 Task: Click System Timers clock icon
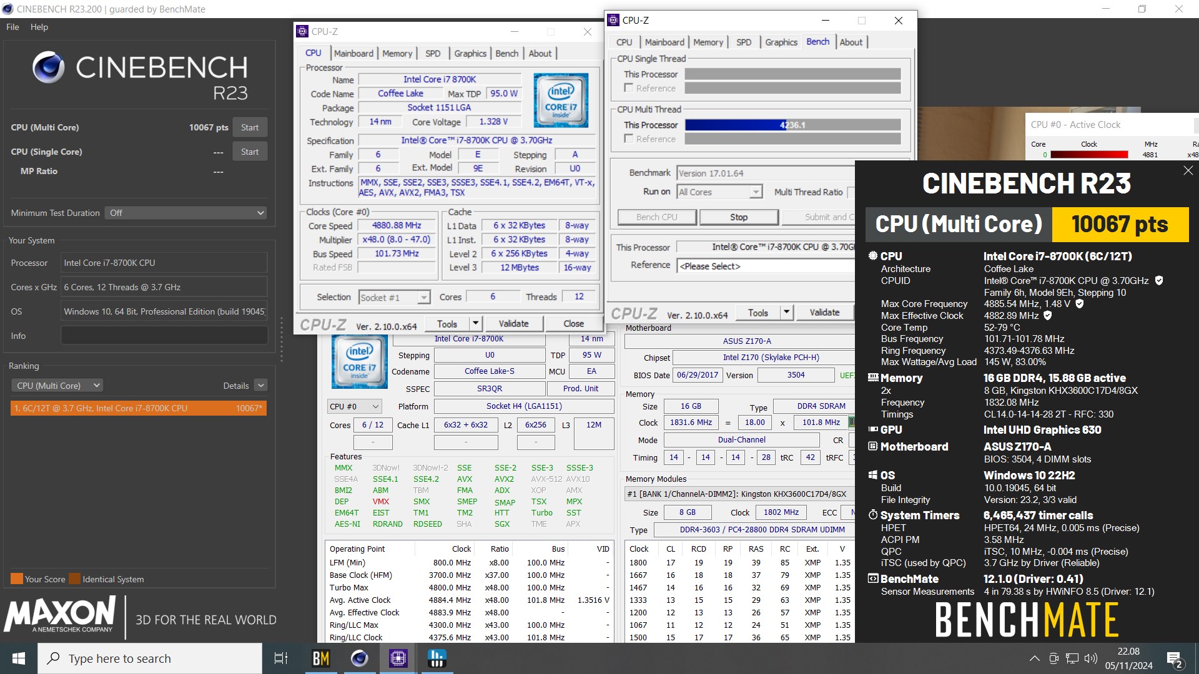click(x=873, y=515)
